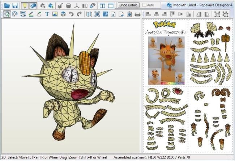Click the 'Assembled size(mm): H150 W122 D100' status text
Image resolution: width=235 pixels, height=161 pixels.
point(144,157)
